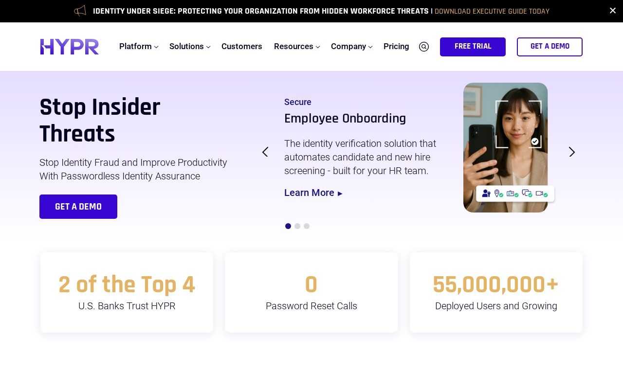This screenshot has height=389, width=623.
Task: Advance to next carousel slide arrow
Action: (572, 152)
